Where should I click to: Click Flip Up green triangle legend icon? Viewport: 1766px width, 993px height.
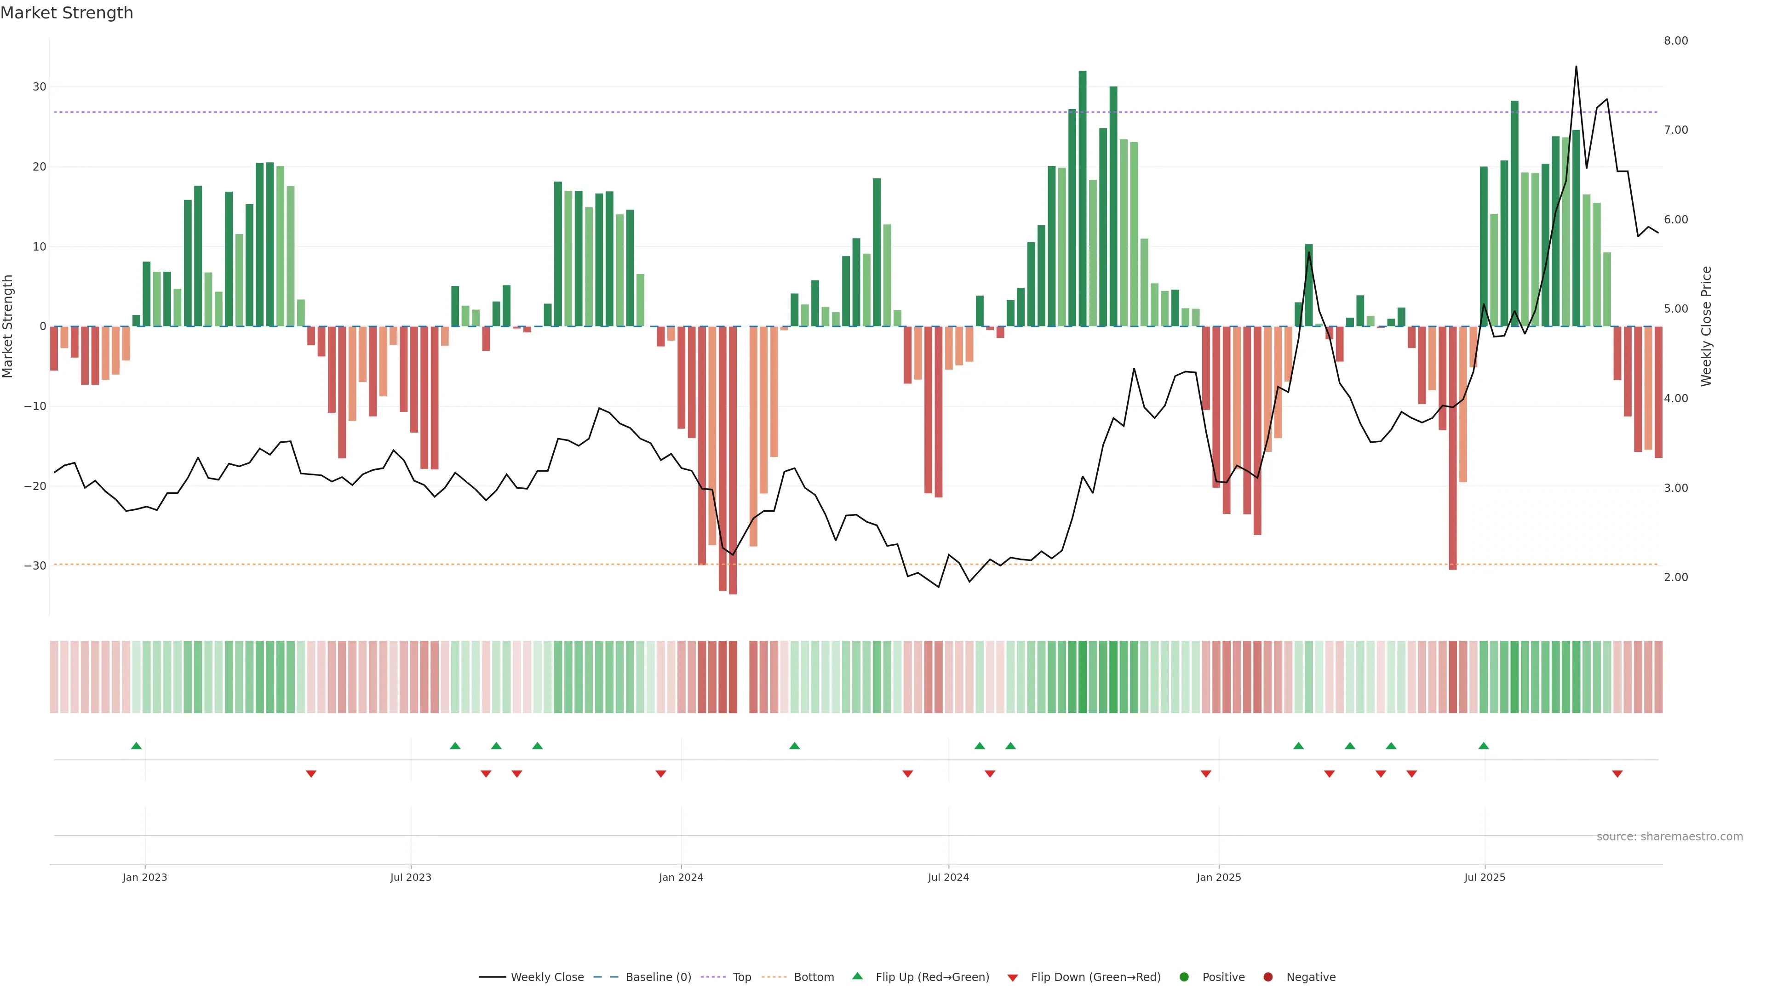click(x=857, y=976)
